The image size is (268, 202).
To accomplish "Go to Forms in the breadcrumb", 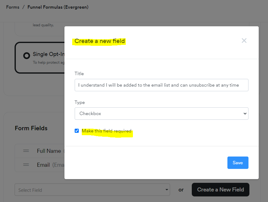I will (13, 7).
